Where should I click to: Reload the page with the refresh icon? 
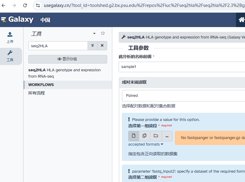(25, 5)
